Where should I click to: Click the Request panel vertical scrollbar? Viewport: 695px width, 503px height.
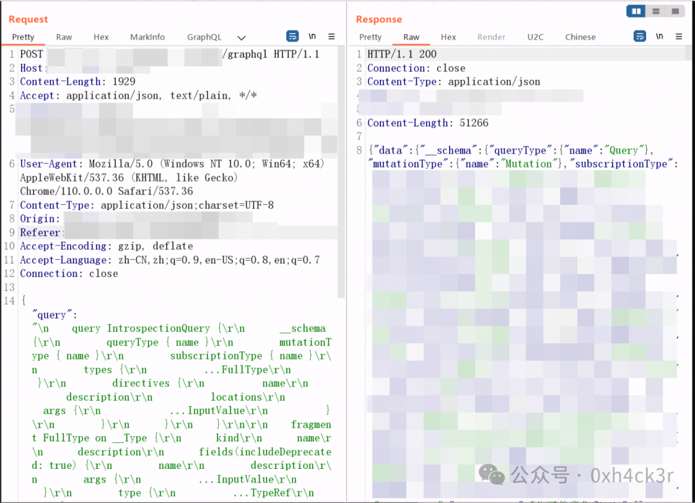pos(341,172)
